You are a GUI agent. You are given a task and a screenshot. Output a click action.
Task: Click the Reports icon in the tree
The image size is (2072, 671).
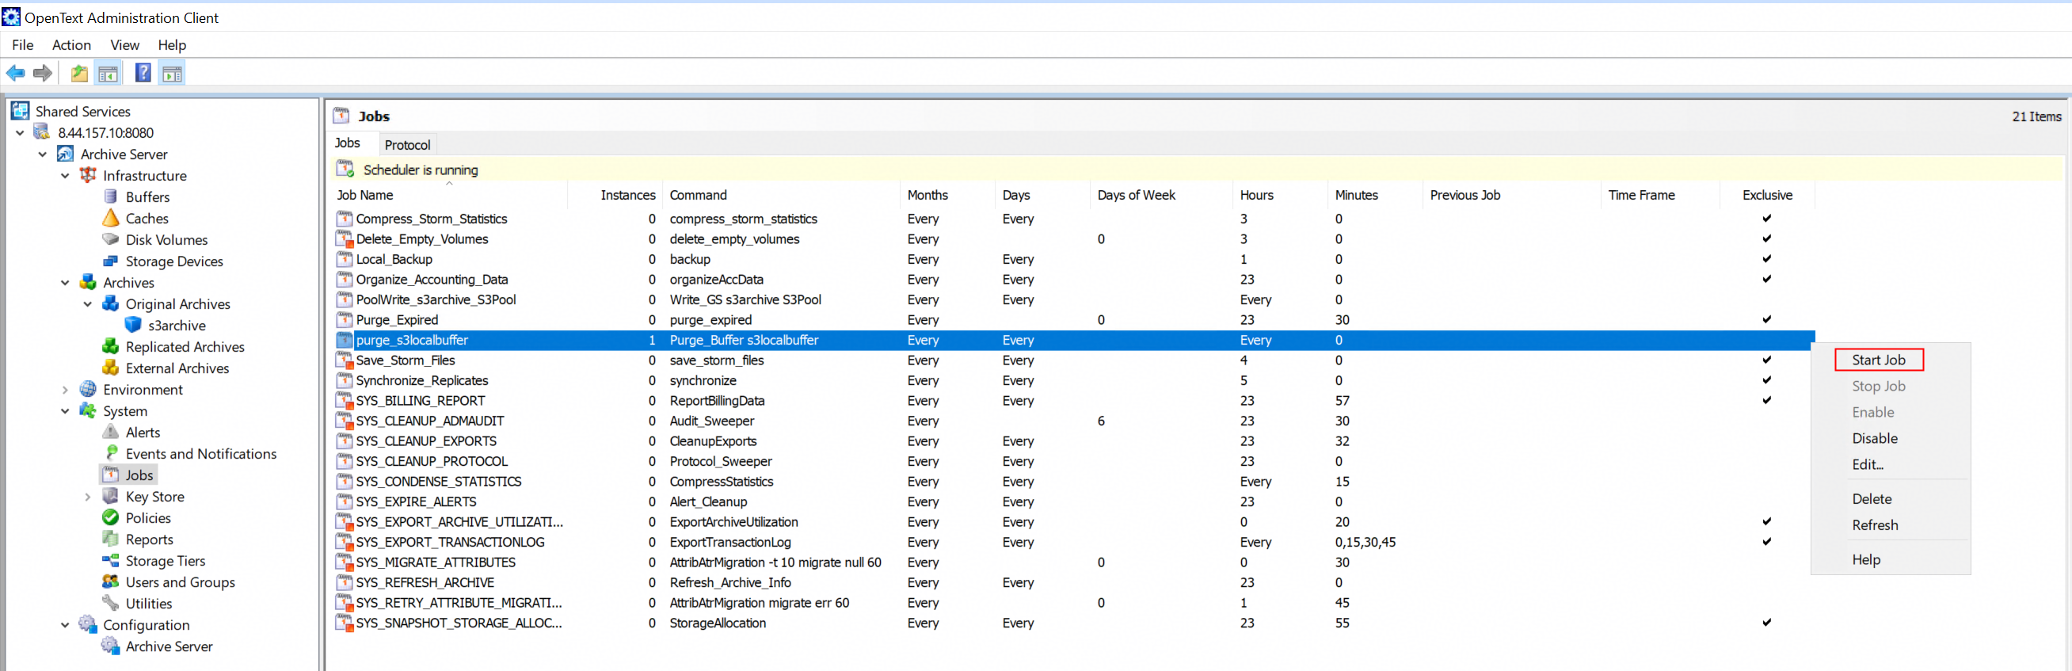click(x=111, y=539)
